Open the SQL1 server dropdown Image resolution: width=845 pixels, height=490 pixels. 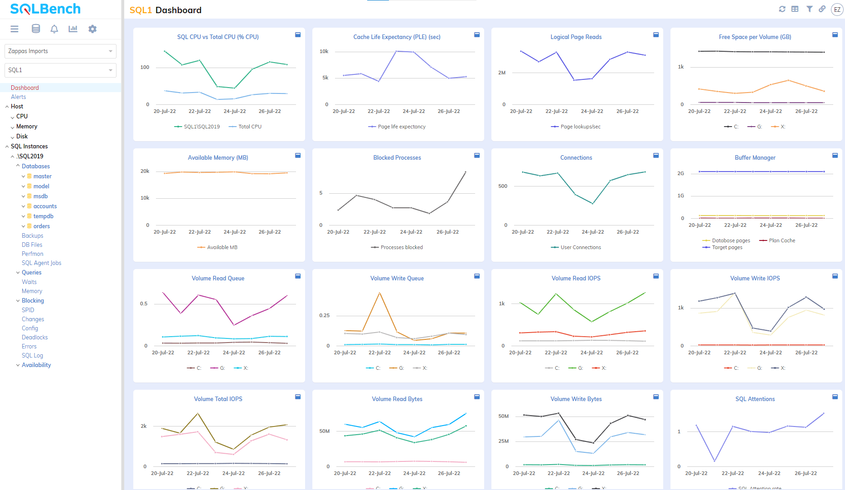(x=60, y=70)
